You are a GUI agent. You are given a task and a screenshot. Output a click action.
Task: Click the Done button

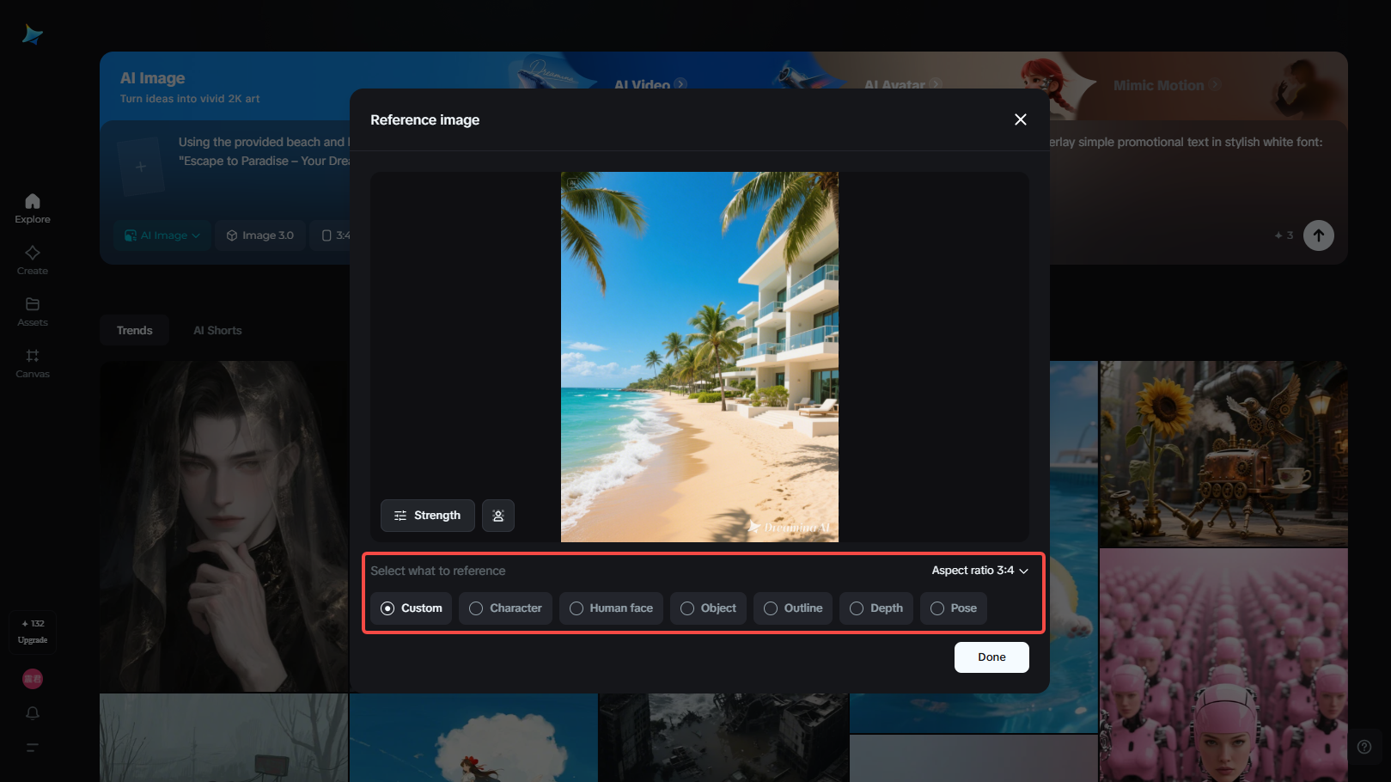coord(991,657)
